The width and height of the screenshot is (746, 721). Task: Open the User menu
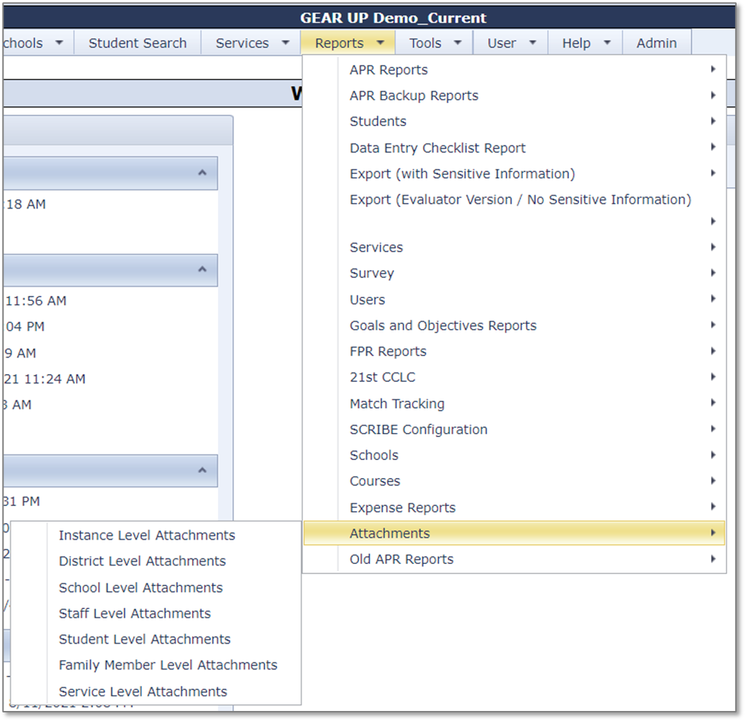click(510, 43)
